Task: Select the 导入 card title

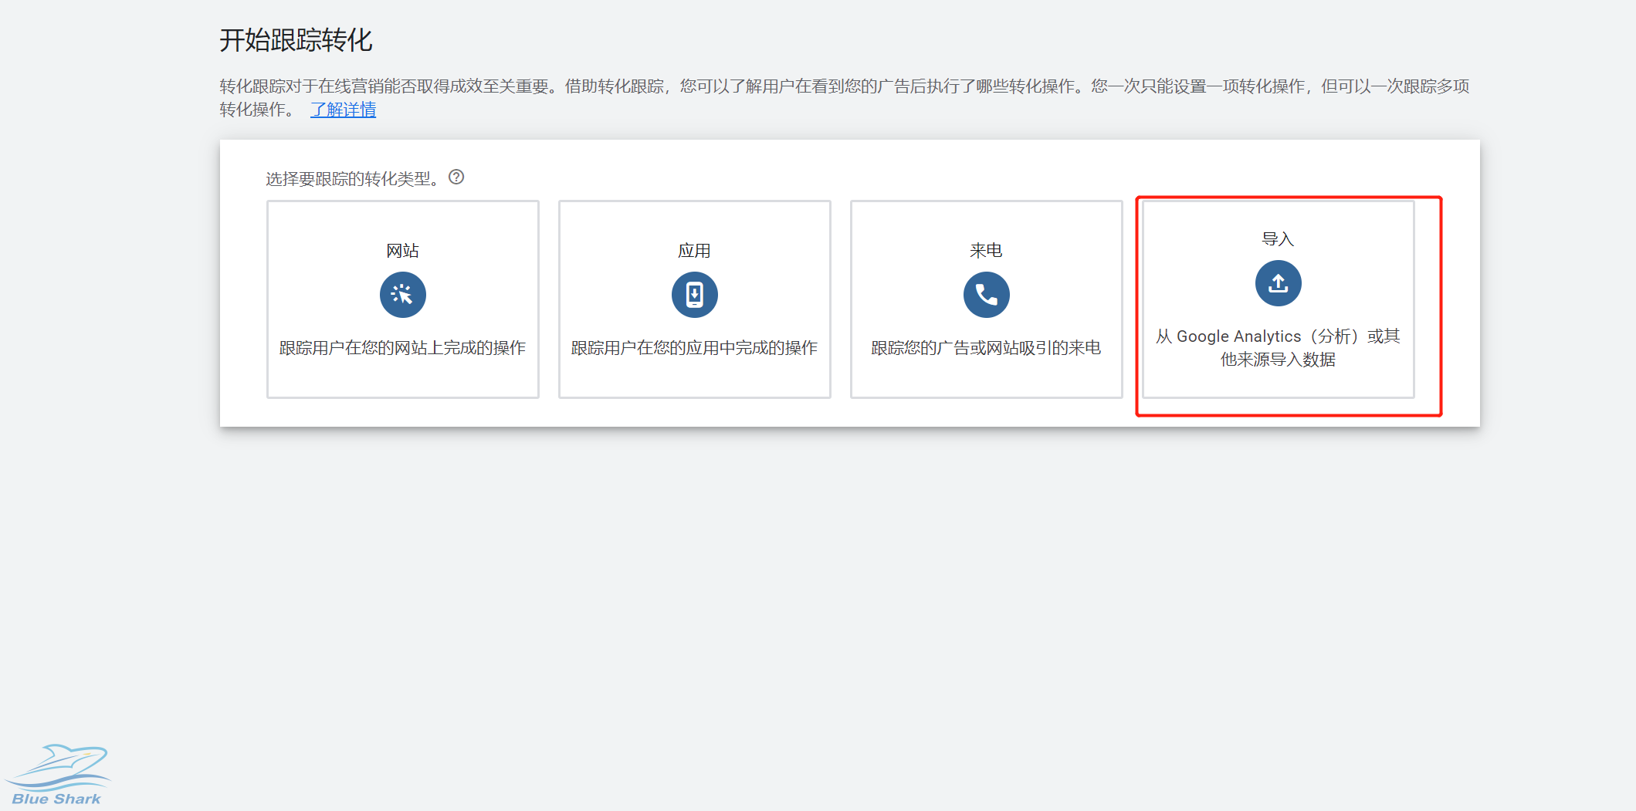Action: [x=1278, y=239]
